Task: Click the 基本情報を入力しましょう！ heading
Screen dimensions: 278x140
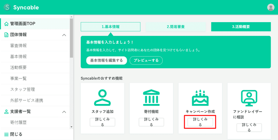Action: tap(110, 42)
